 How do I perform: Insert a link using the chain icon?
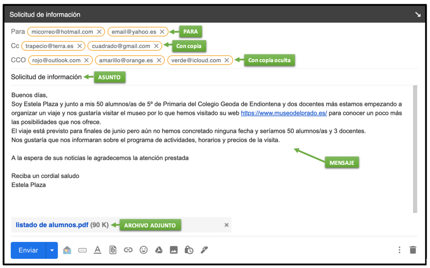point(128,250)
